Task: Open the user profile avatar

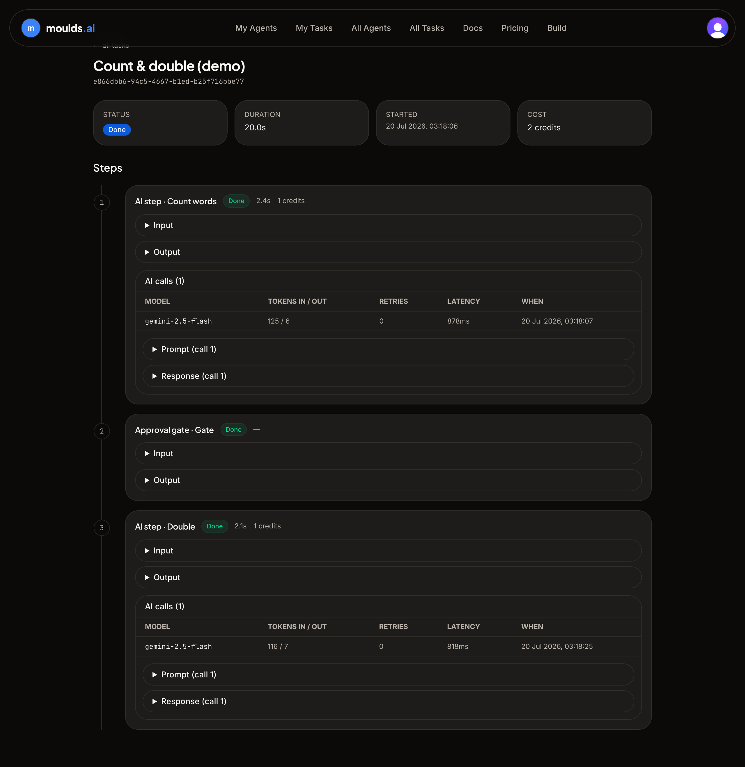Action: pos(717,28)
